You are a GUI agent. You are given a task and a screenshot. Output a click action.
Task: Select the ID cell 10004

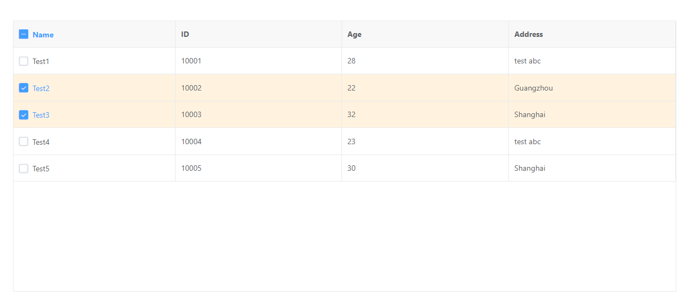(191, 141)
